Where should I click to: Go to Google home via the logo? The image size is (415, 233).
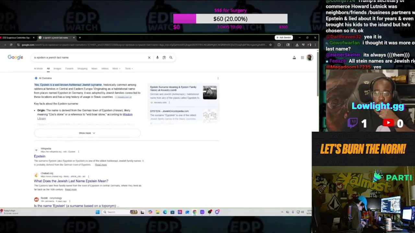pos(15,57)
